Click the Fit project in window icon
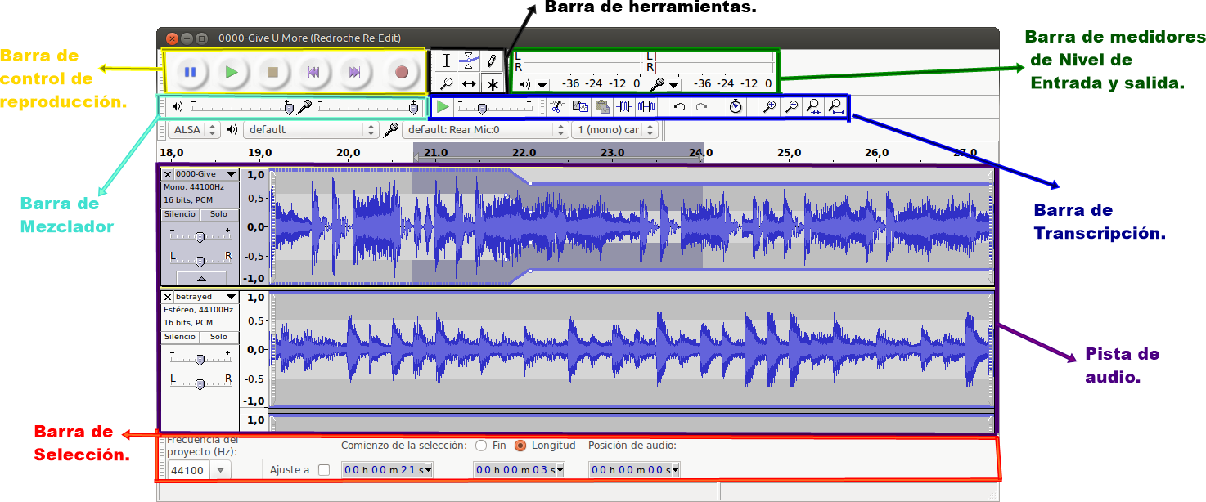The height and width of the screenshot is (502, 1206). (x=837, y=106)
